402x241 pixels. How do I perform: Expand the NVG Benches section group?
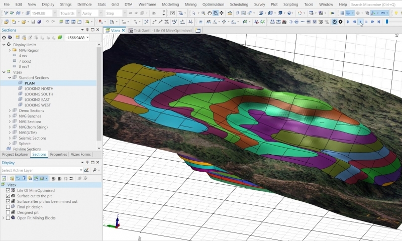pos(10,116)
